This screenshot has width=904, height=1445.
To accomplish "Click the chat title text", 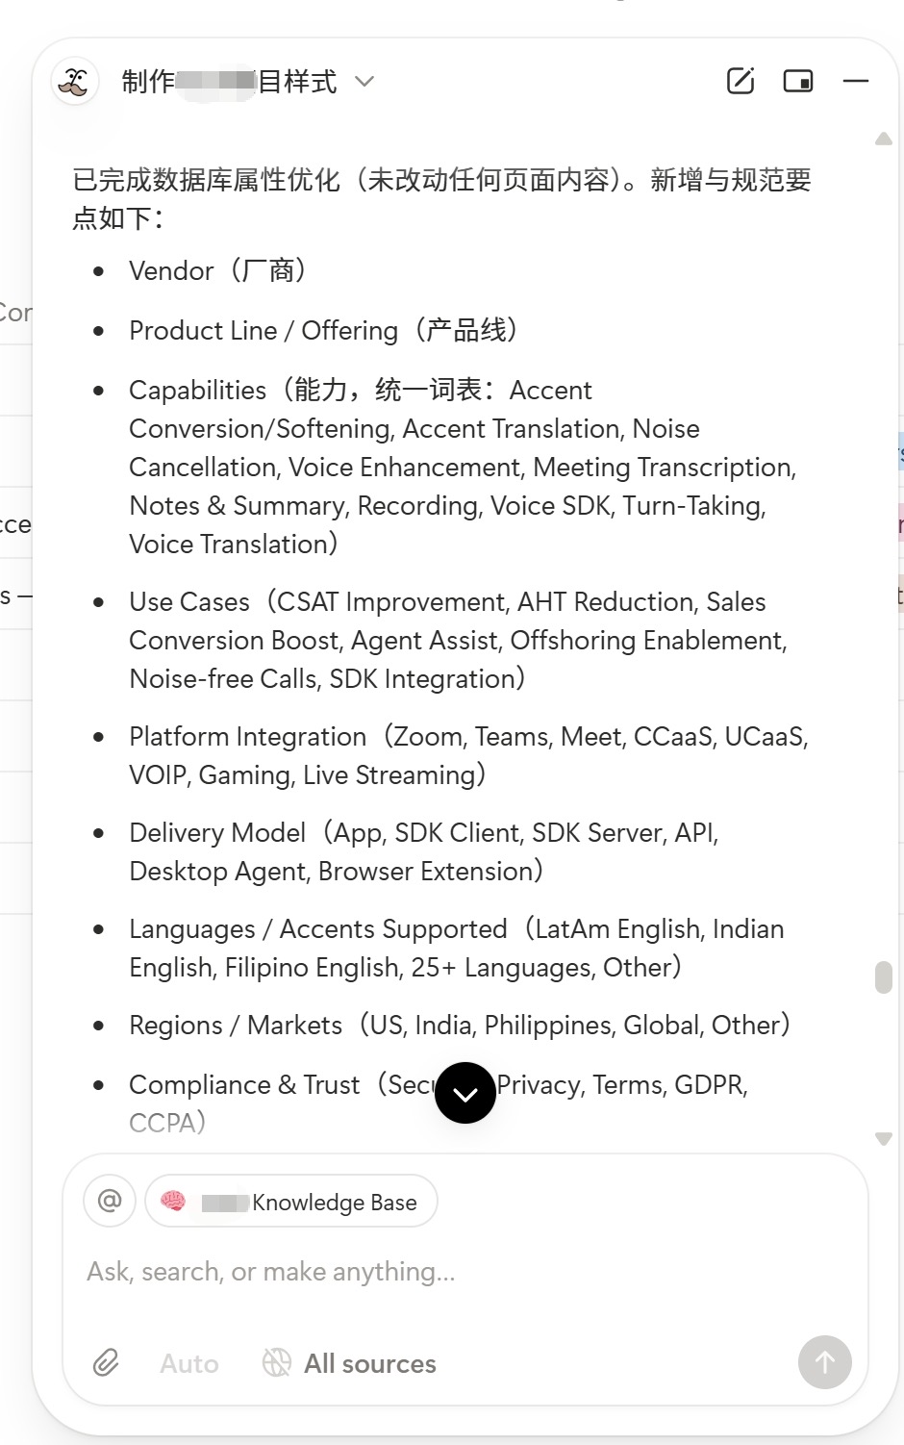I will pyautogui.click(x=229, y=82).
